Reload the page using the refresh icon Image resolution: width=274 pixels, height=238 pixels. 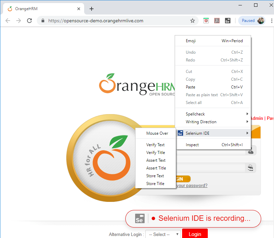29,21
